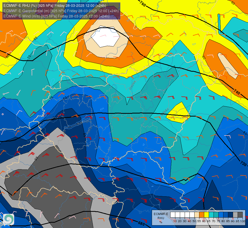The width and height of the screenshot is (248, 228).
Task: Click the 90 humidity contour label on the map
Action: point(44,138)
